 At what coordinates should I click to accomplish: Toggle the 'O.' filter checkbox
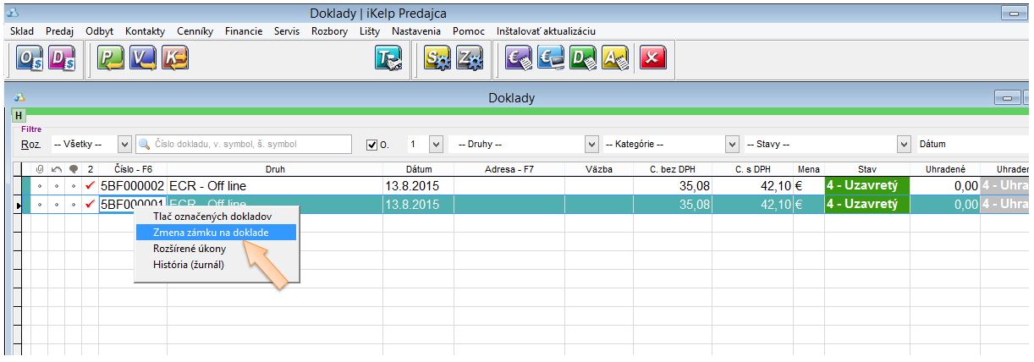pyautogui.click(x=371, y=145)
